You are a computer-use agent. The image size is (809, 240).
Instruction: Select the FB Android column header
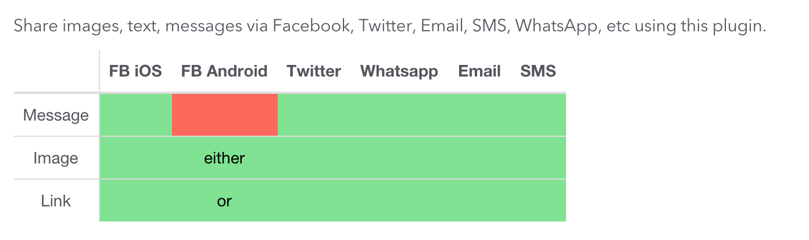[224, 71]
